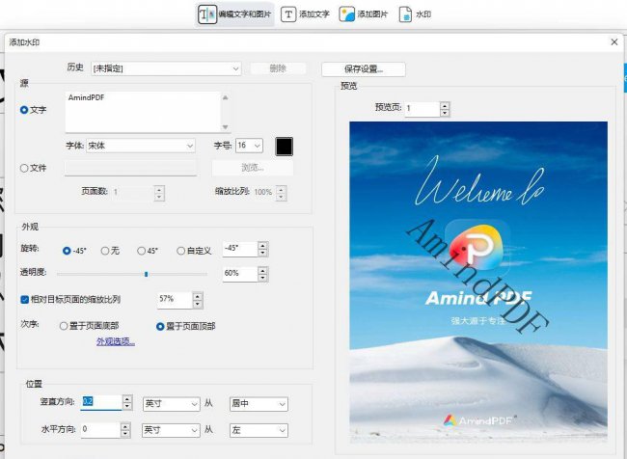Click the disabled Delete (删除) button
Image resolution: width=627 pixels, height=459 pixels.
(278, 68)
